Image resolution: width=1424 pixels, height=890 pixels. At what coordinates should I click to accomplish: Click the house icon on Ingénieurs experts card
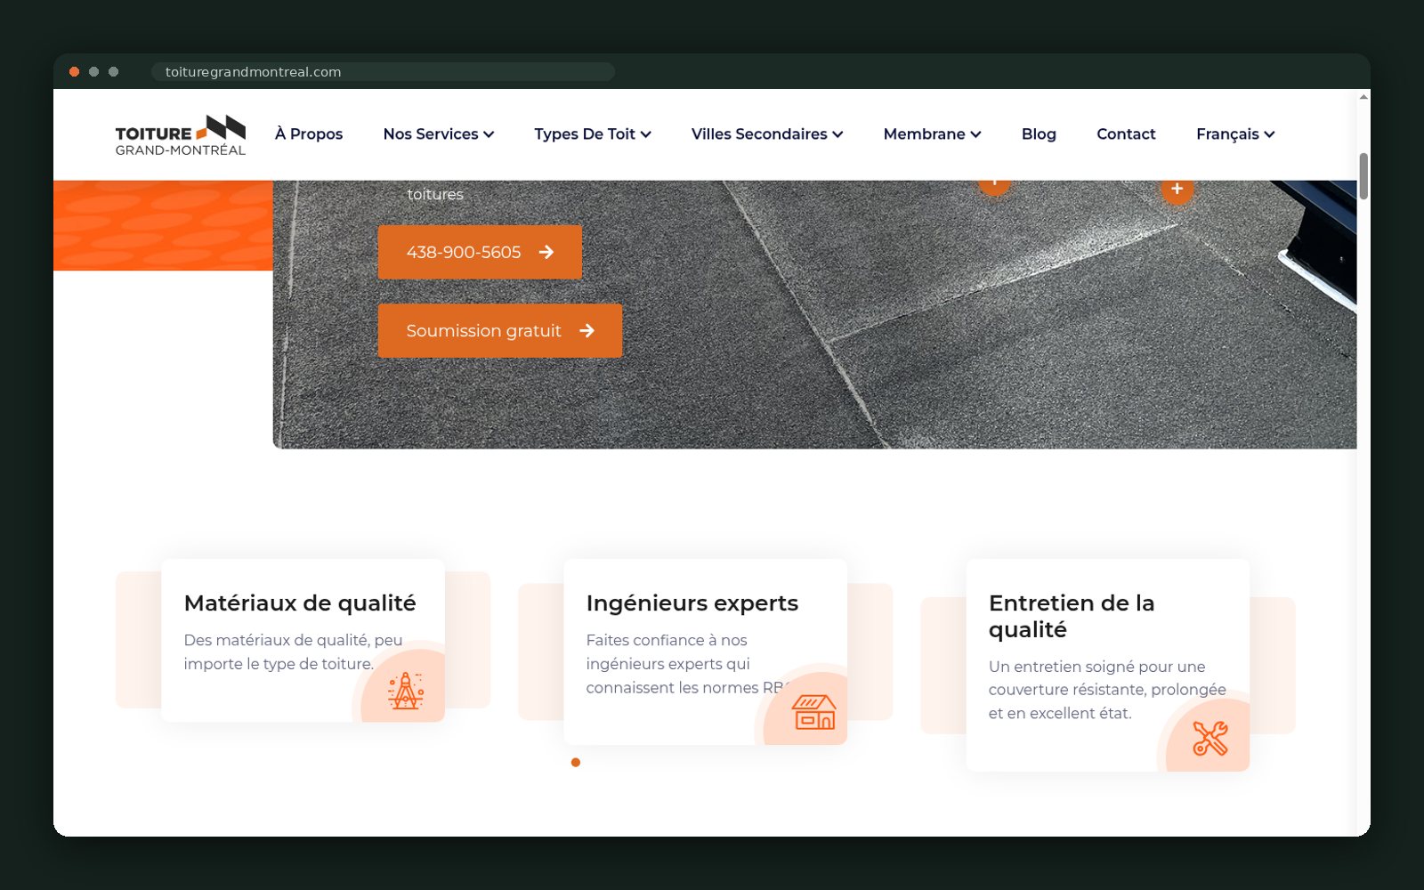814,712
